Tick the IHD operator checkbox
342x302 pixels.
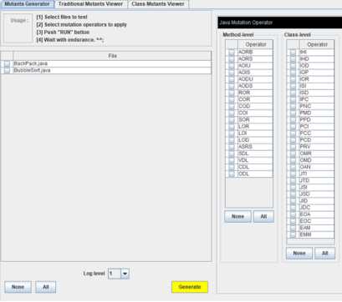coord(293,59)
